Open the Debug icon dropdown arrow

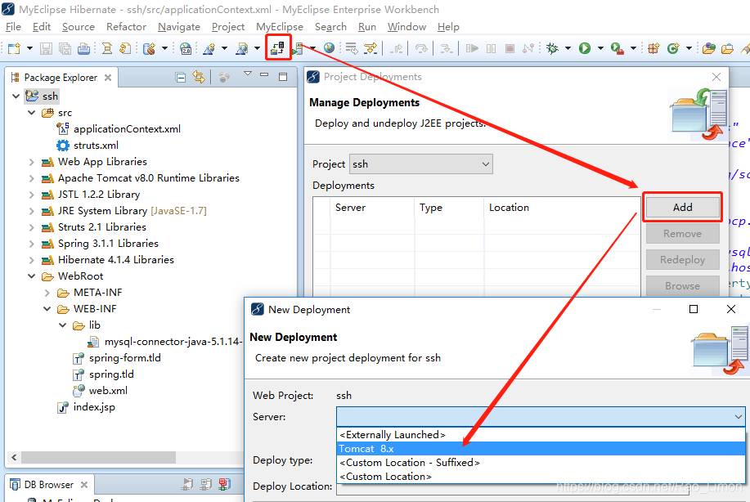568,48
